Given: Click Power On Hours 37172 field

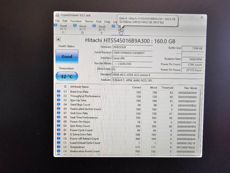Looking at the screenshot, I should pyautogui.click(x=192, y=70).
